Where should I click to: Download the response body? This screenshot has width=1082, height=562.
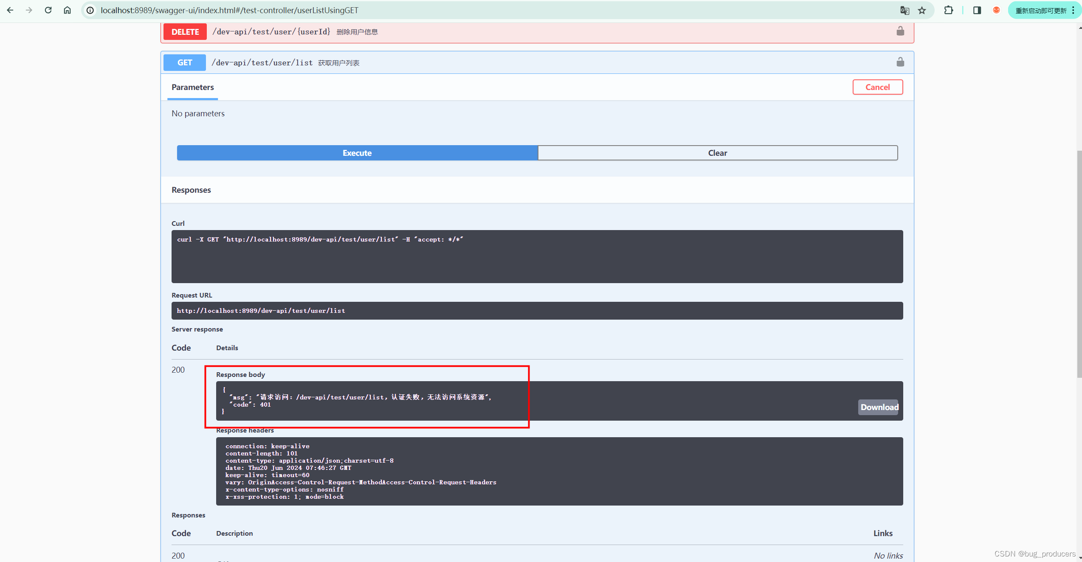tap(879, 407)
